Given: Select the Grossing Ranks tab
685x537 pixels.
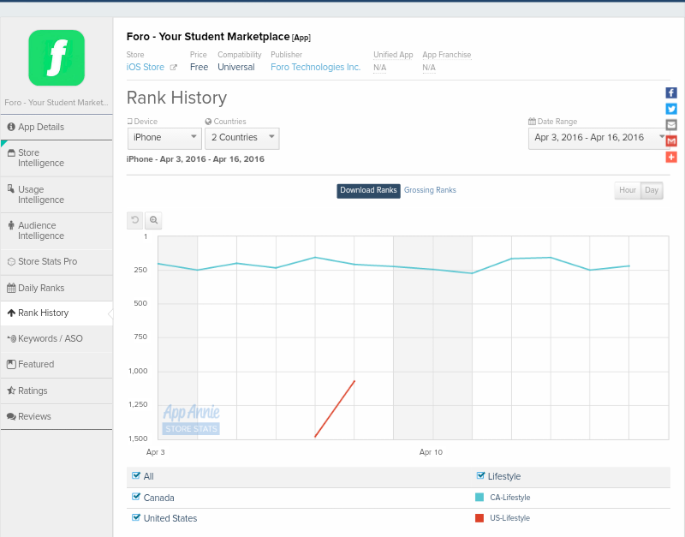Looking at the screenshot, I should (x=430, y=190).
